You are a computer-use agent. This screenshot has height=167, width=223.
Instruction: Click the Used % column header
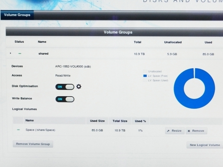coord(140,121)
